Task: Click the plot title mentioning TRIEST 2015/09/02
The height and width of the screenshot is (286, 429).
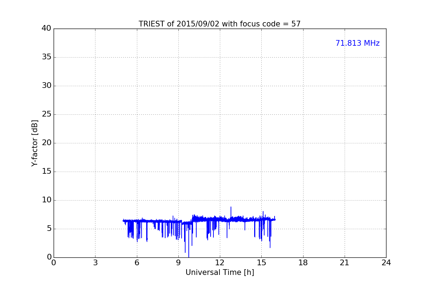Action: coord(220,24)
